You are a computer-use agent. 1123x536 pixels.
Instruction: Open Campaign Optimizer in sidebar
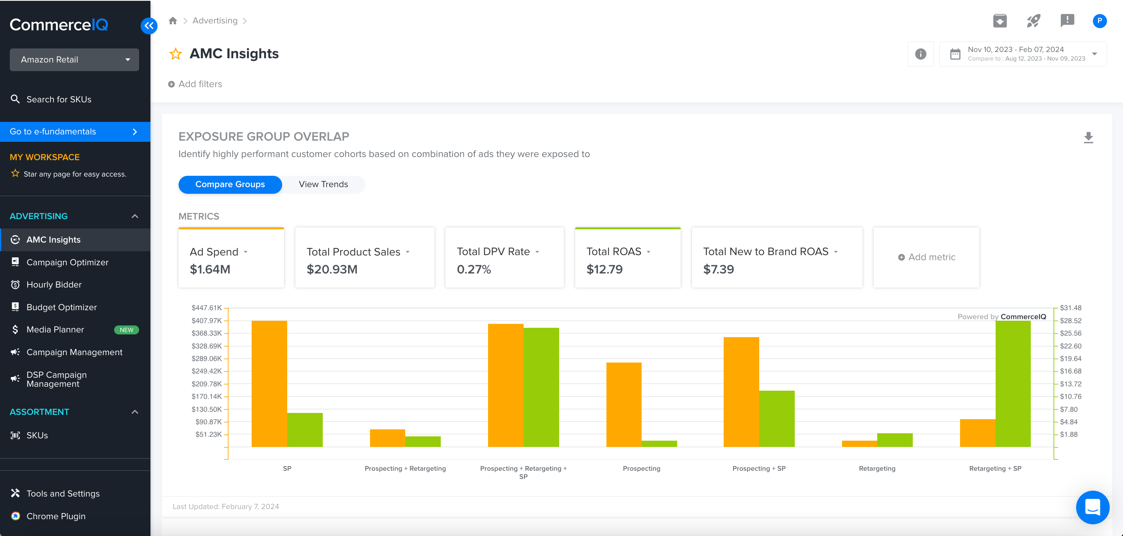click(x=67, y=262)
